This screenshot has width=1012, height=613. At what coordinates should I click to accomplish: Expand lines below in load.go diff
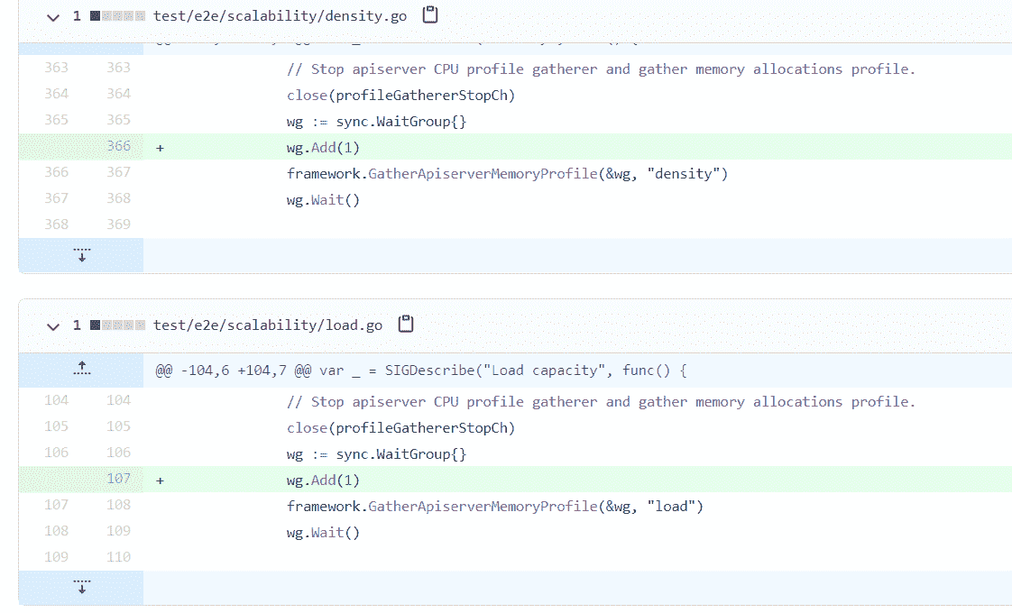pos(81,588)
